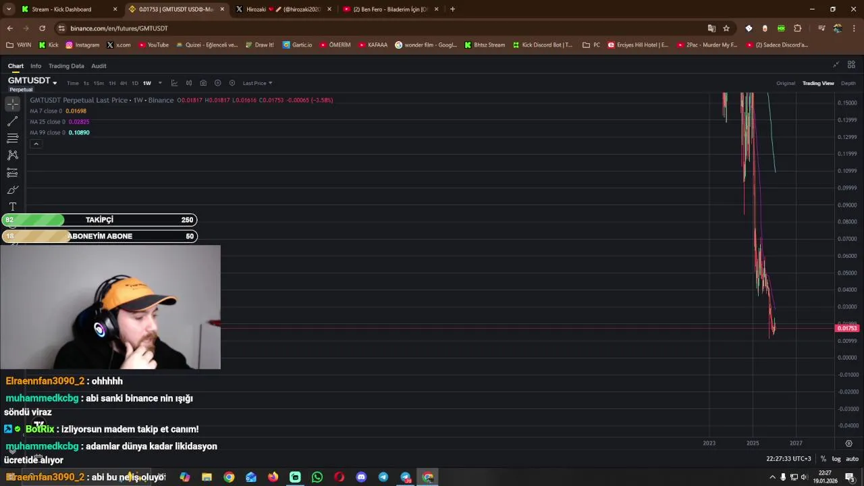864x486 pixels.
Task: Open the Trading Data tab
Action: click(x=66, y=65)
